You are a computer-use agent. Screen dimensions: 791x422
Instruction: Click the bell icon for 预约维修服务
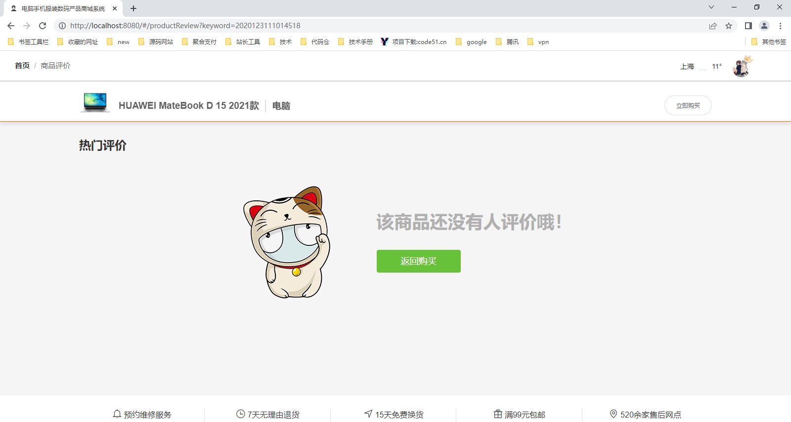click(x=117, y=414)
